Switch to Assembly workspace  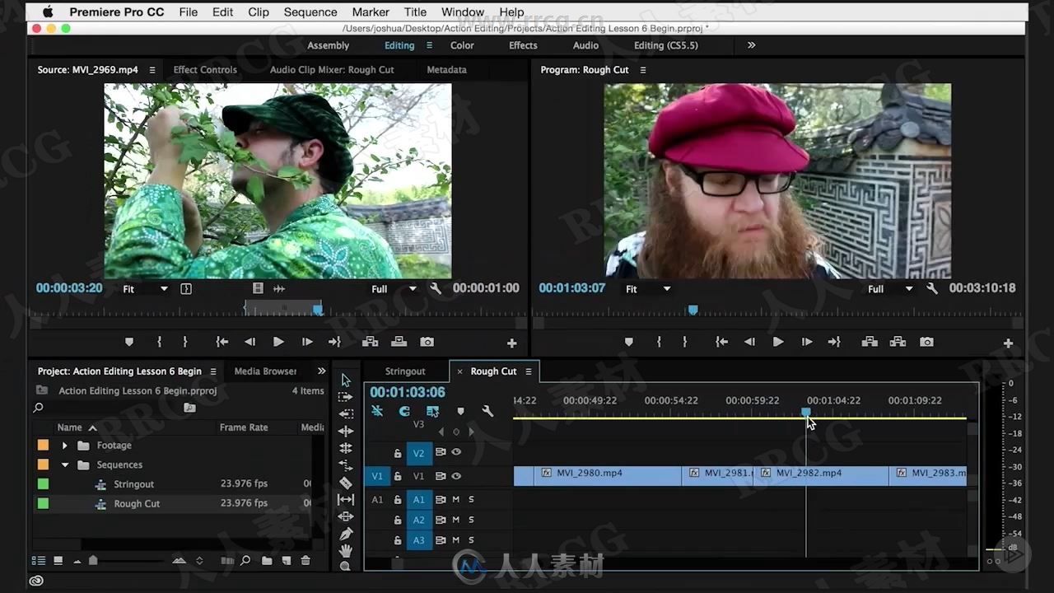329,45
